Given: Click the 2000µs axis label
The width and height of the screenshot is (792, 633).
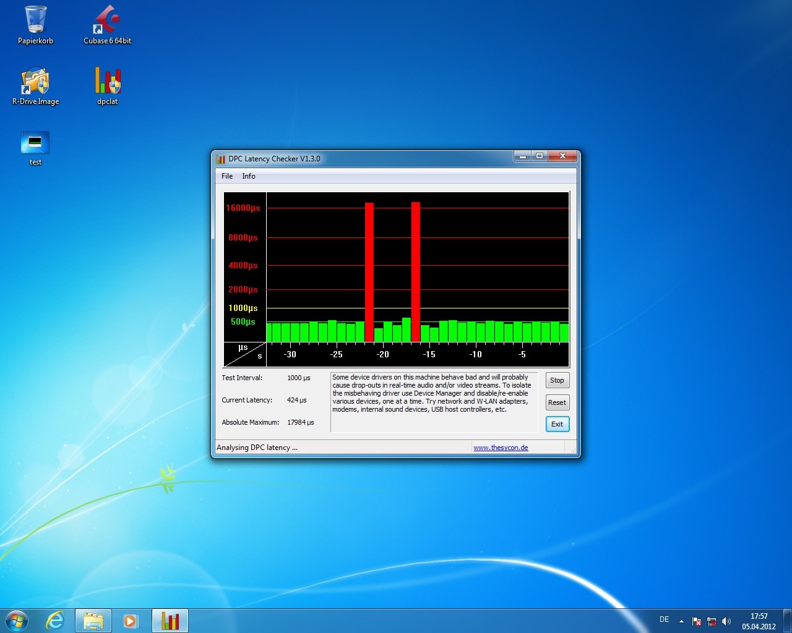Looking at the screenshot, I should pyautogui.click(x=243, y=289).
